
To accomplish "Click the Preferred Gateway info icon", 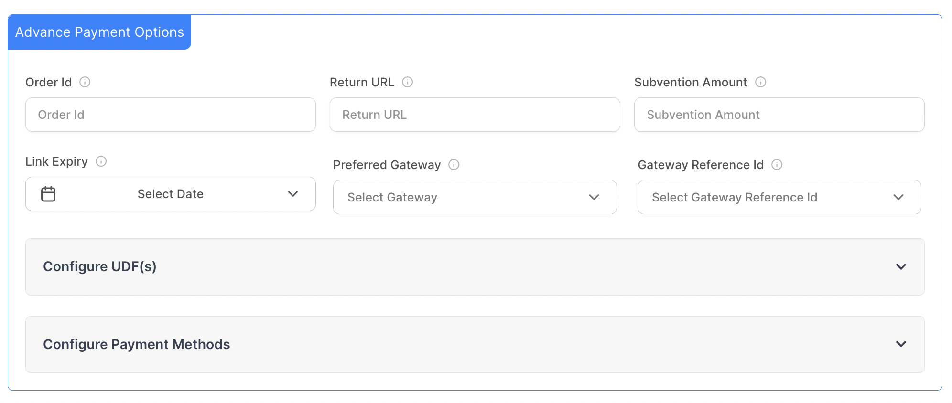I will coord(454,165).
